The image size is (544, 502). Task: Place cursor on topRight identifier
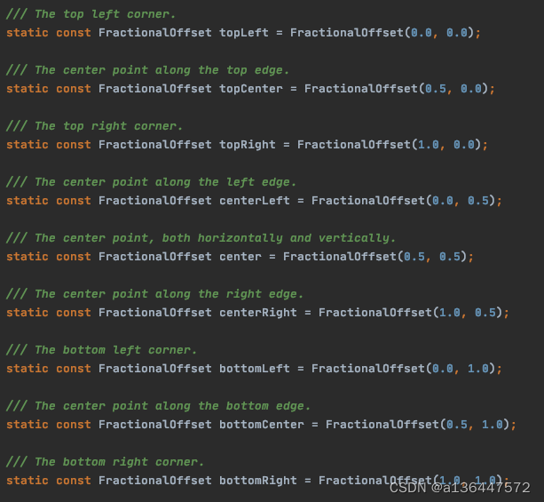(x=248, y=145)
